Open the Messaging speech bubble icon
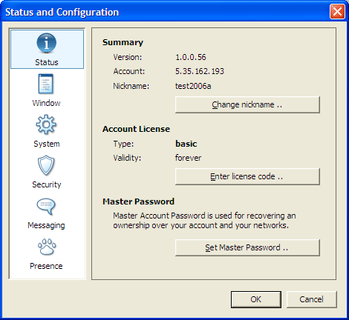 [x=46, y=206]
